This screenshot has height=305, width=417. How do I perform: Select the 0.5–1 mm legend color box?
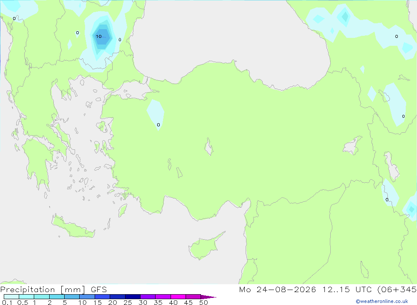tap(27, 297)
